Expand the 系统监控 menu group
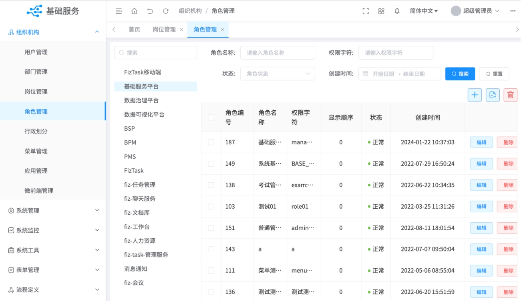Screen dimensions: 521x301 click(53, 230)
